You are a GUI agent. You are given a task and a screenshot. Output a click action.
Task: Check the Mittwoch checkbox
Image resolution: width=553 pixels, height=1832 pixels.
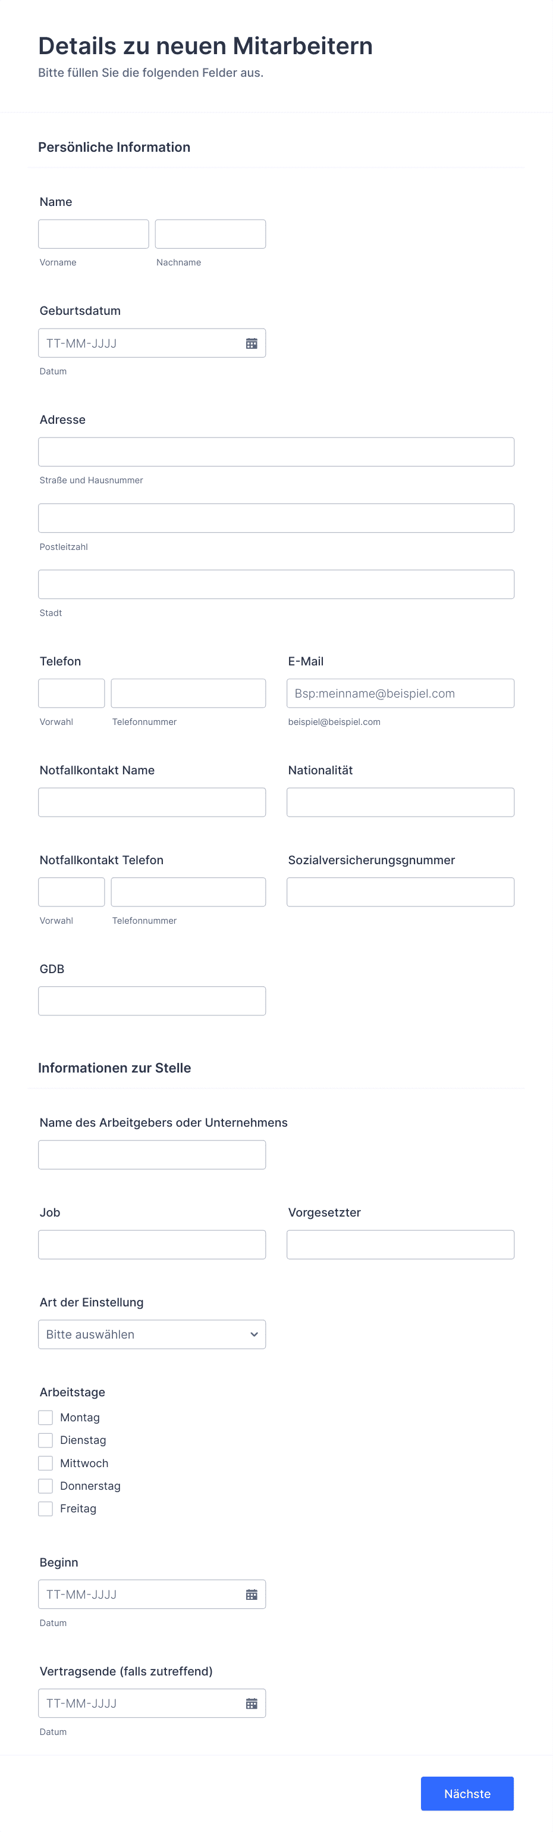(46, 1463)
